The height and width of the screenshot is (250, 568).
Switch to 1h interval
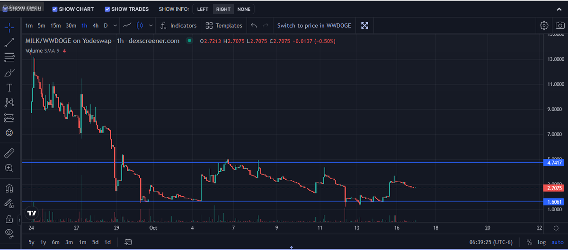coord(84,25)
